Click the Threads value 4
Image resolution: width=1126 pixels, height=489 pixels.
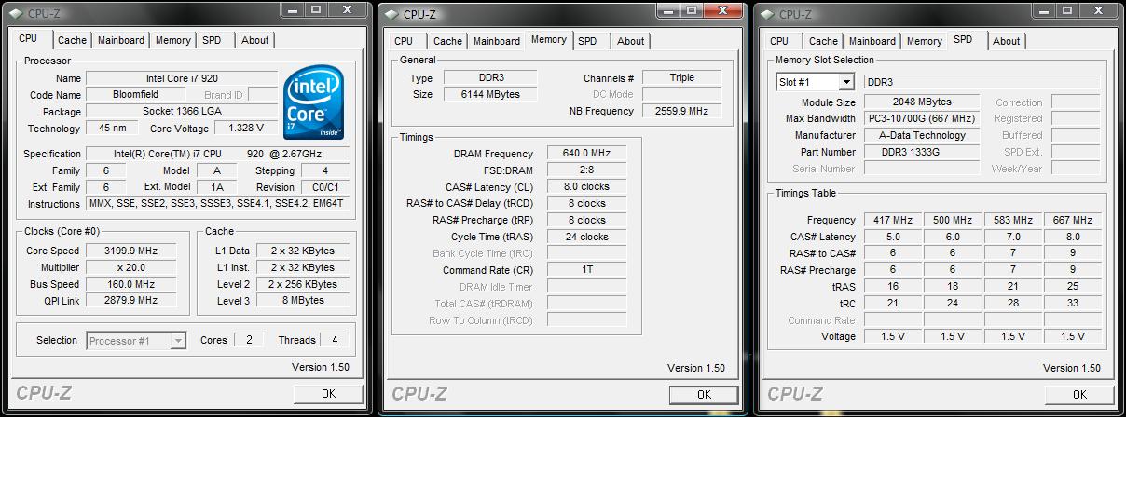point(335,340)
